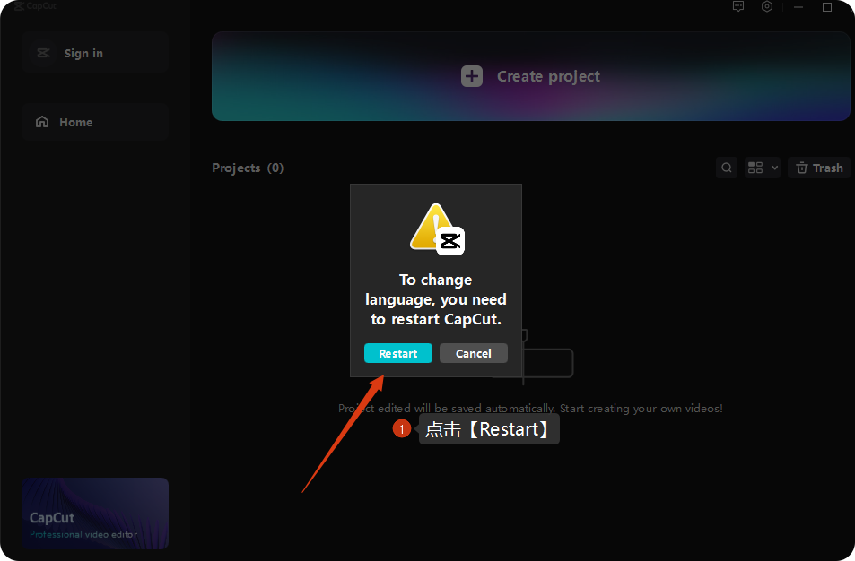Open the Trash bin
The width and height of the screenshot is (855, 561).
click(x=819, y=168)
